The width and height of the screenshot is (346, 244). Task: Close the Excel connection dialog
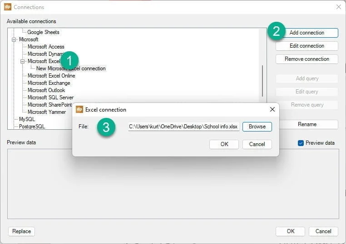pyautogui.click(x=272, y=109)
